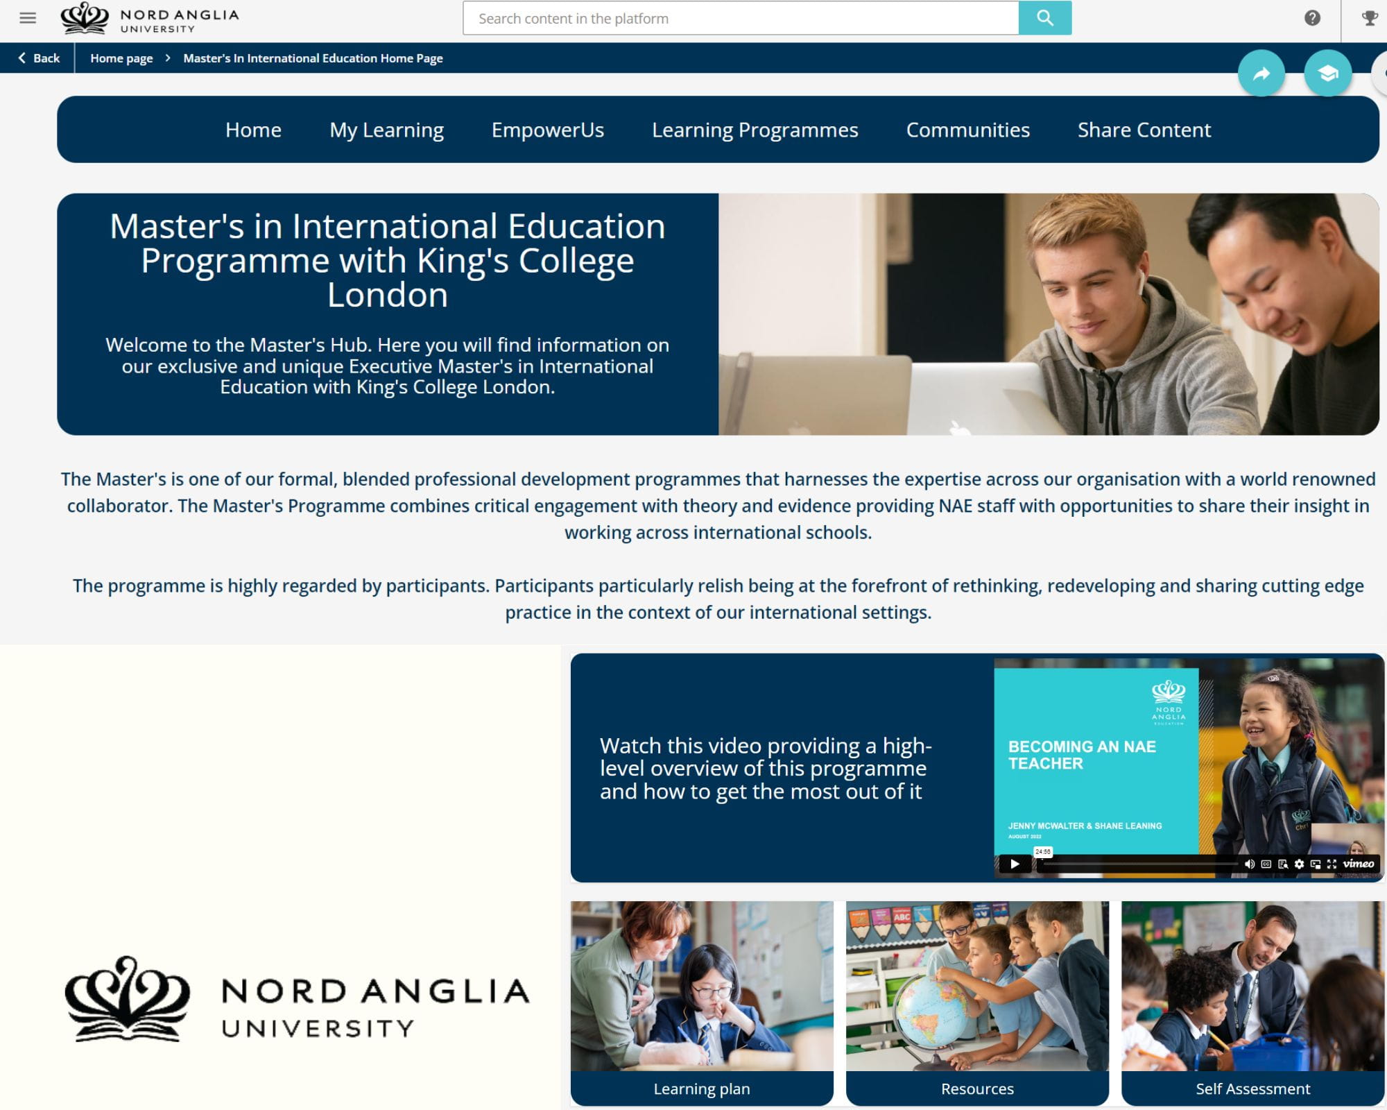Enter fullscreen on the Vimeo video
This screenshot has height=1110, width=1387.
point(1332,864)
